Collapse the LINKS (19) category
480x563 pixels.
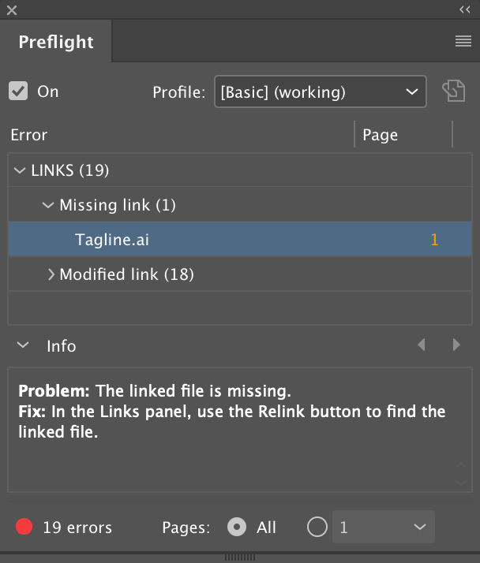pyautogui.click(x=20, y=170)
